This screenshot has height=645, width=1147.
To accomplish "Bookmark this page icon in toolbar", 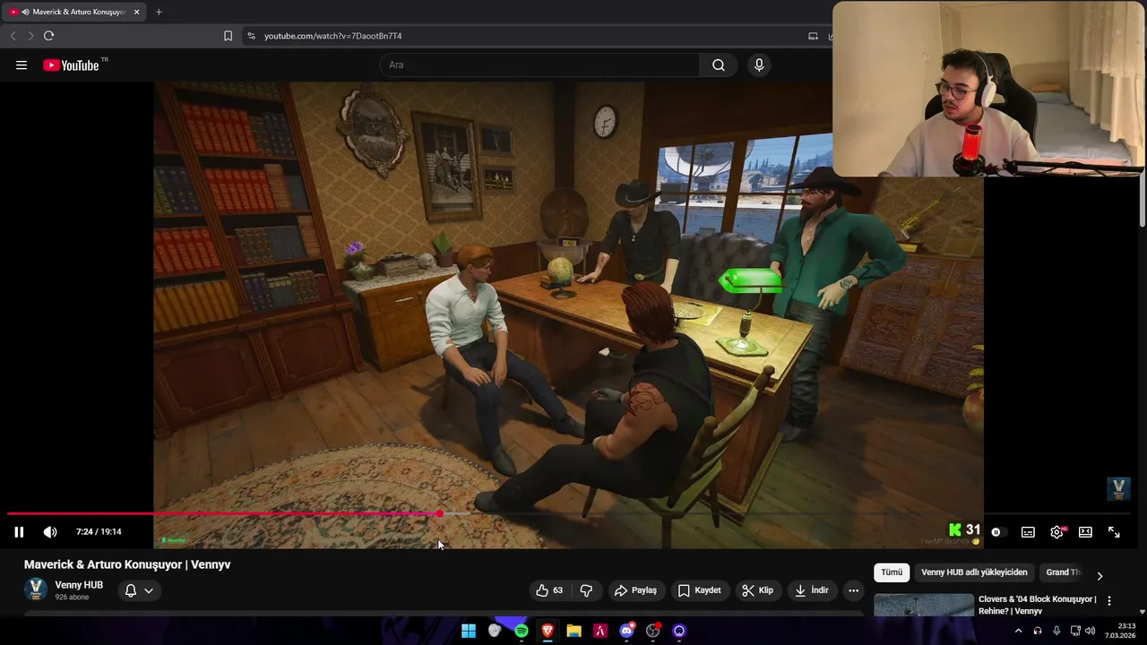I will (228, 36).
